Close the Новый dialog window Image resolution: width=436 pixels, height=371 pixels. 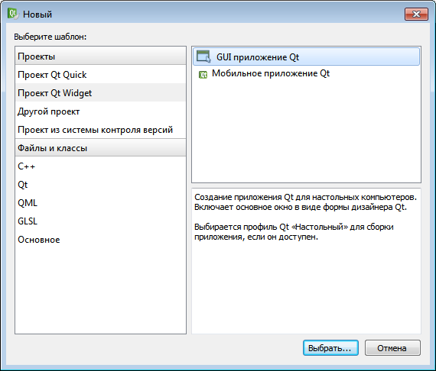click(x=416, y=14)
